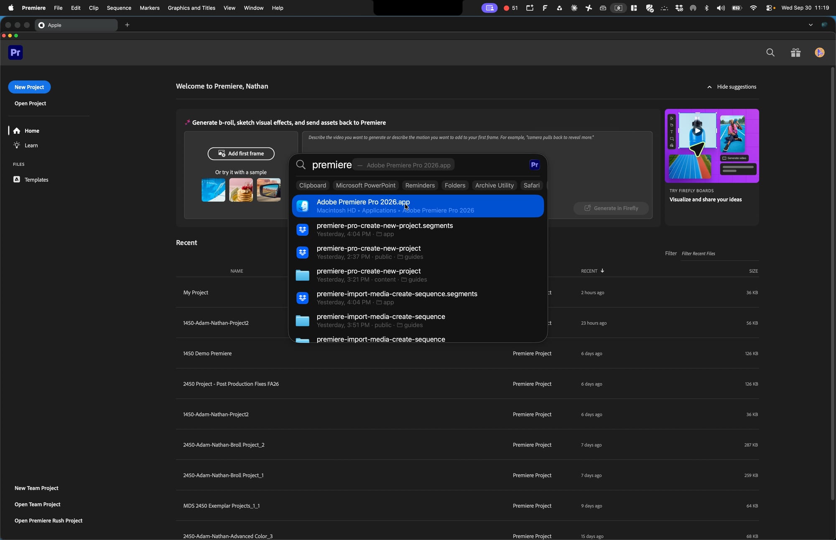Click the Filter Recent Files field

coord(720,254)
